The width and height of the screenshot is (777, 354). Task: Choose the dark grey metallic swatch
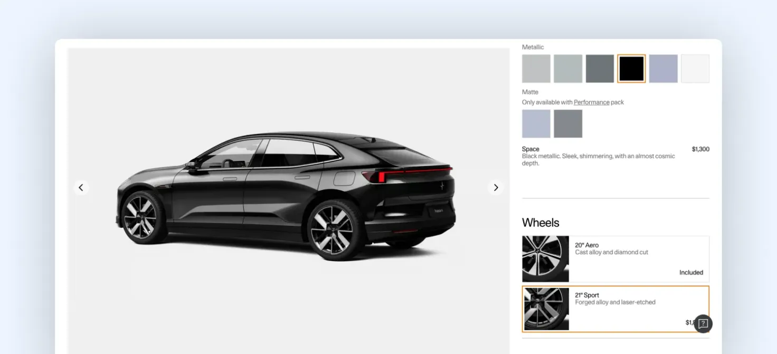600,69
